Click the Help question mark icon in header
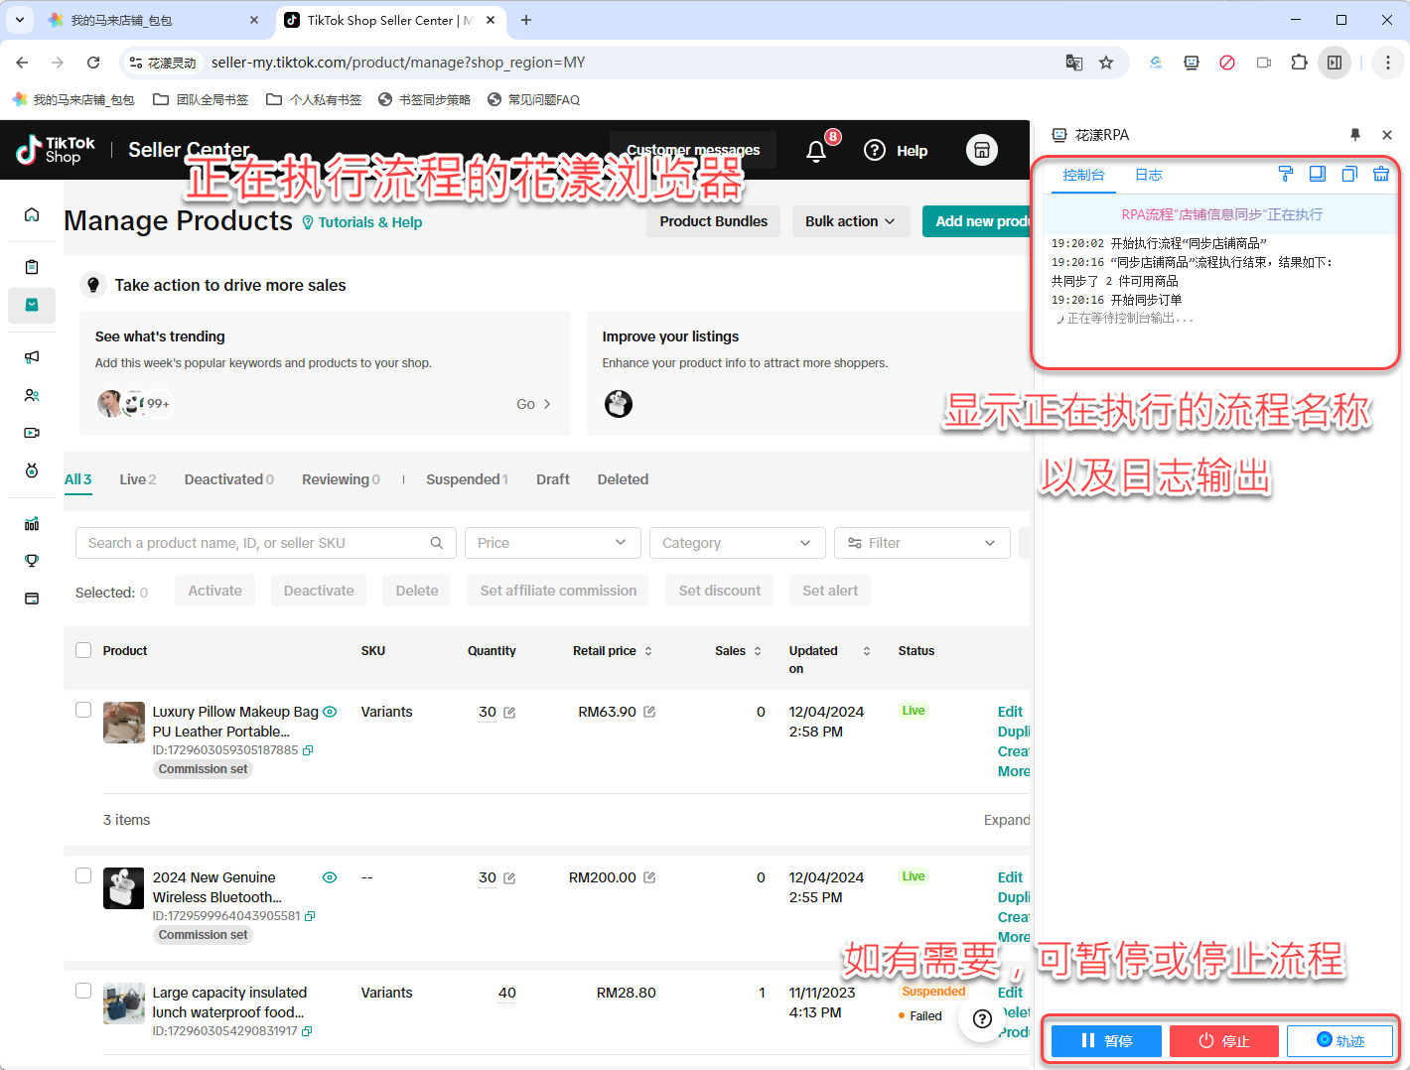 click(x=874, y=150)
